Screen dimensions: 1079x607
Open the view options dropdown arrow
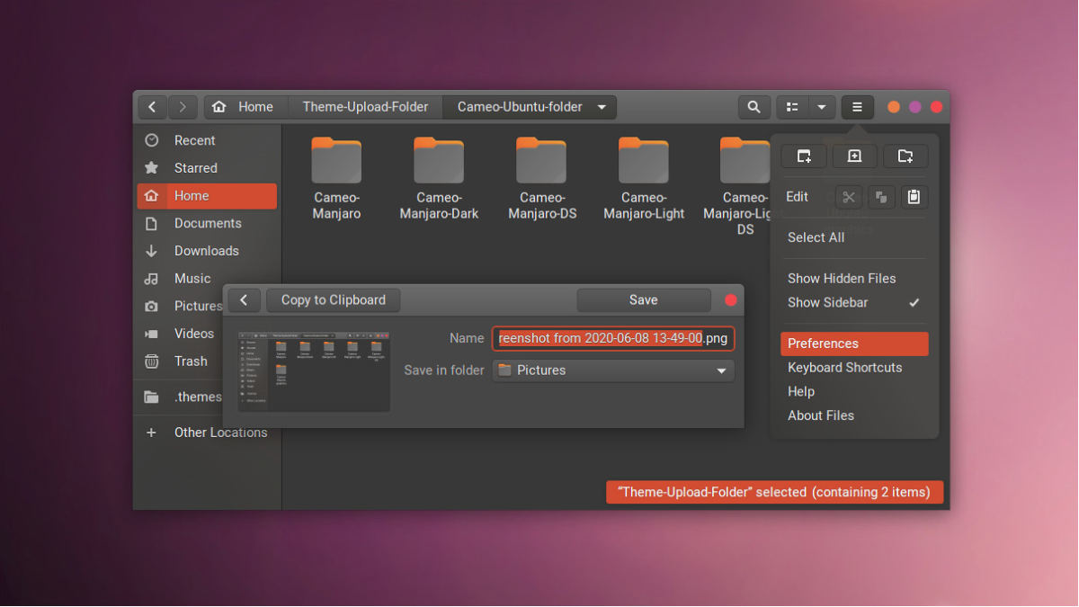point(821,106)
